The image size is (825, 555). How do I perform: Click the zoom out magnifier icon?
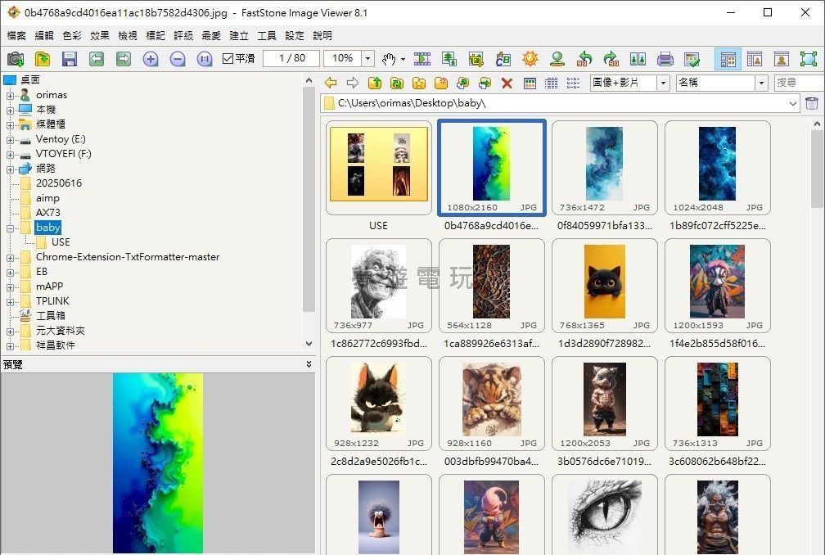pos(178,59)
